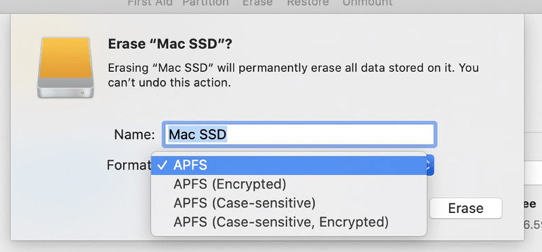
Task: Click the highlighted Mac SSD text
Action: click(x=197, y=134)
